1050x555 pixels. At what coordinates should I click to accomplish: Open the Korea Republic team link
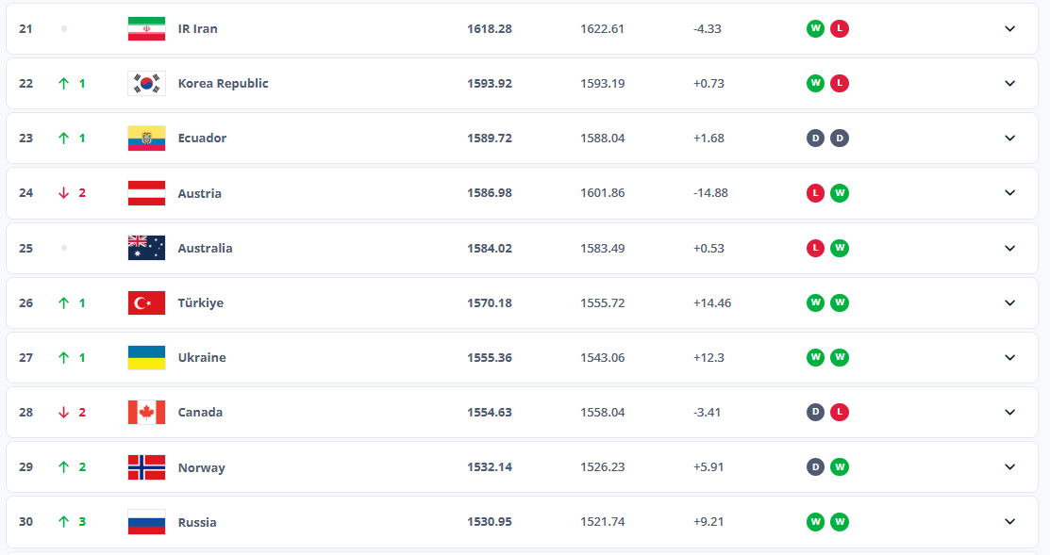(223, 83)
